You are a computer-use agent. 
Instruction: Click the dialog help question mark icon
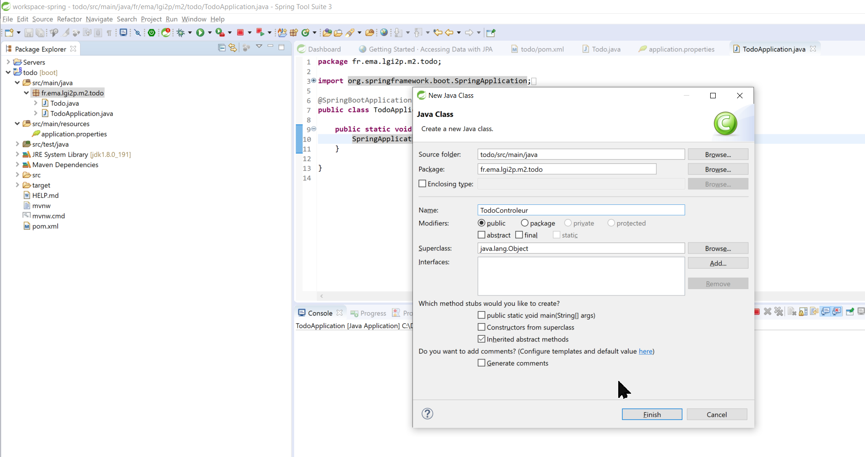click(427, 414)
